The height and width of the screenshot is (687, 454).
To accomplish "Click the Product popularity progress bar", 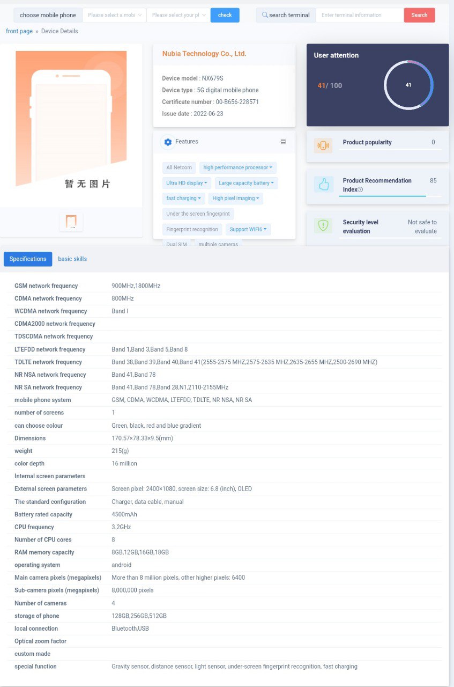I will 390,149.
